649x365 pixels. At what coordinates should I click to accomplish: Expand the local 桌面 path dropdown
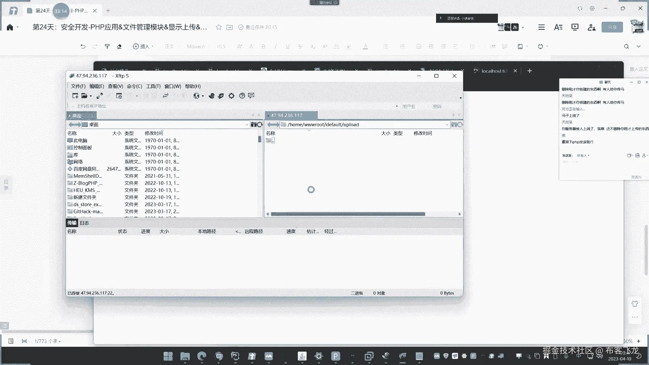[246, 125]
